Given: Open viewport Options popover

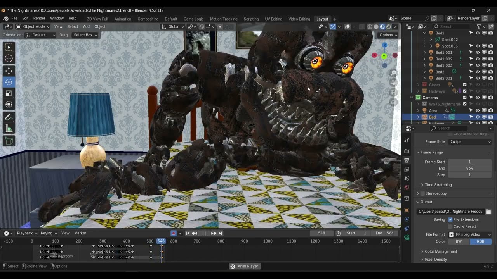Looking at the screenshot, I should click(x=388, y=35).
